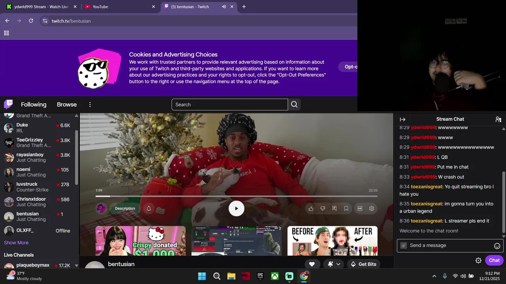
Task: Open the BEFORE AFTER video thumbnail
Action: 332,241
